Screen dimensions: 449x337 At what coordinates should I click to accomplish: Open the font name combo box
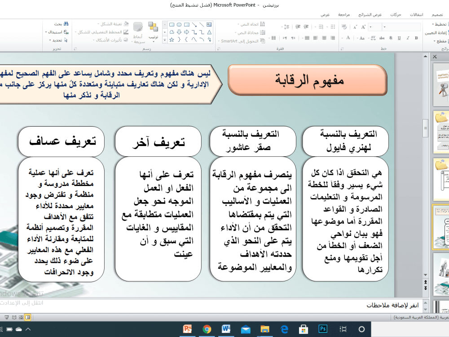[402, 27]
